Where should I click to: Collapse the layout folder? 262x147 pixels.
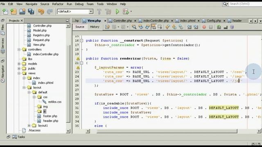pos(24,87)
